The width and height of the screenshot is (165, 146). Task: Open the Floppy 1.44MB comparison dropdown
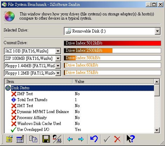(58, 66)
